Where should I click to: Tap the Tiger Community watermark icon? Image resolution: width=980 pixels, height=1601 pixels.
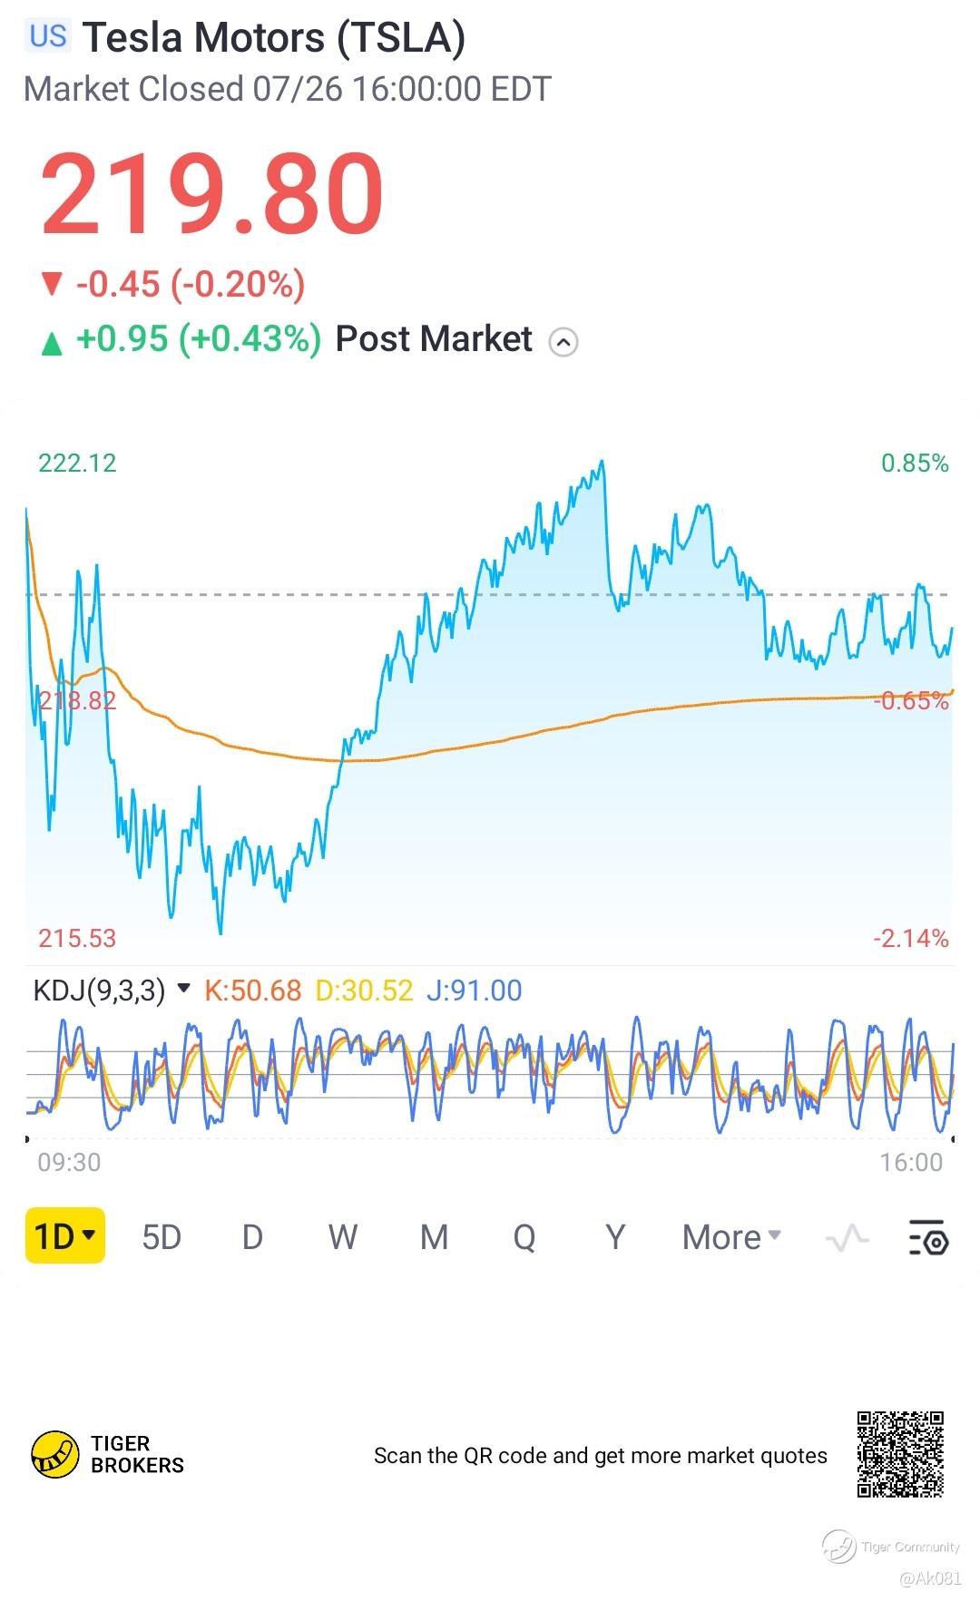(839, 1547)
